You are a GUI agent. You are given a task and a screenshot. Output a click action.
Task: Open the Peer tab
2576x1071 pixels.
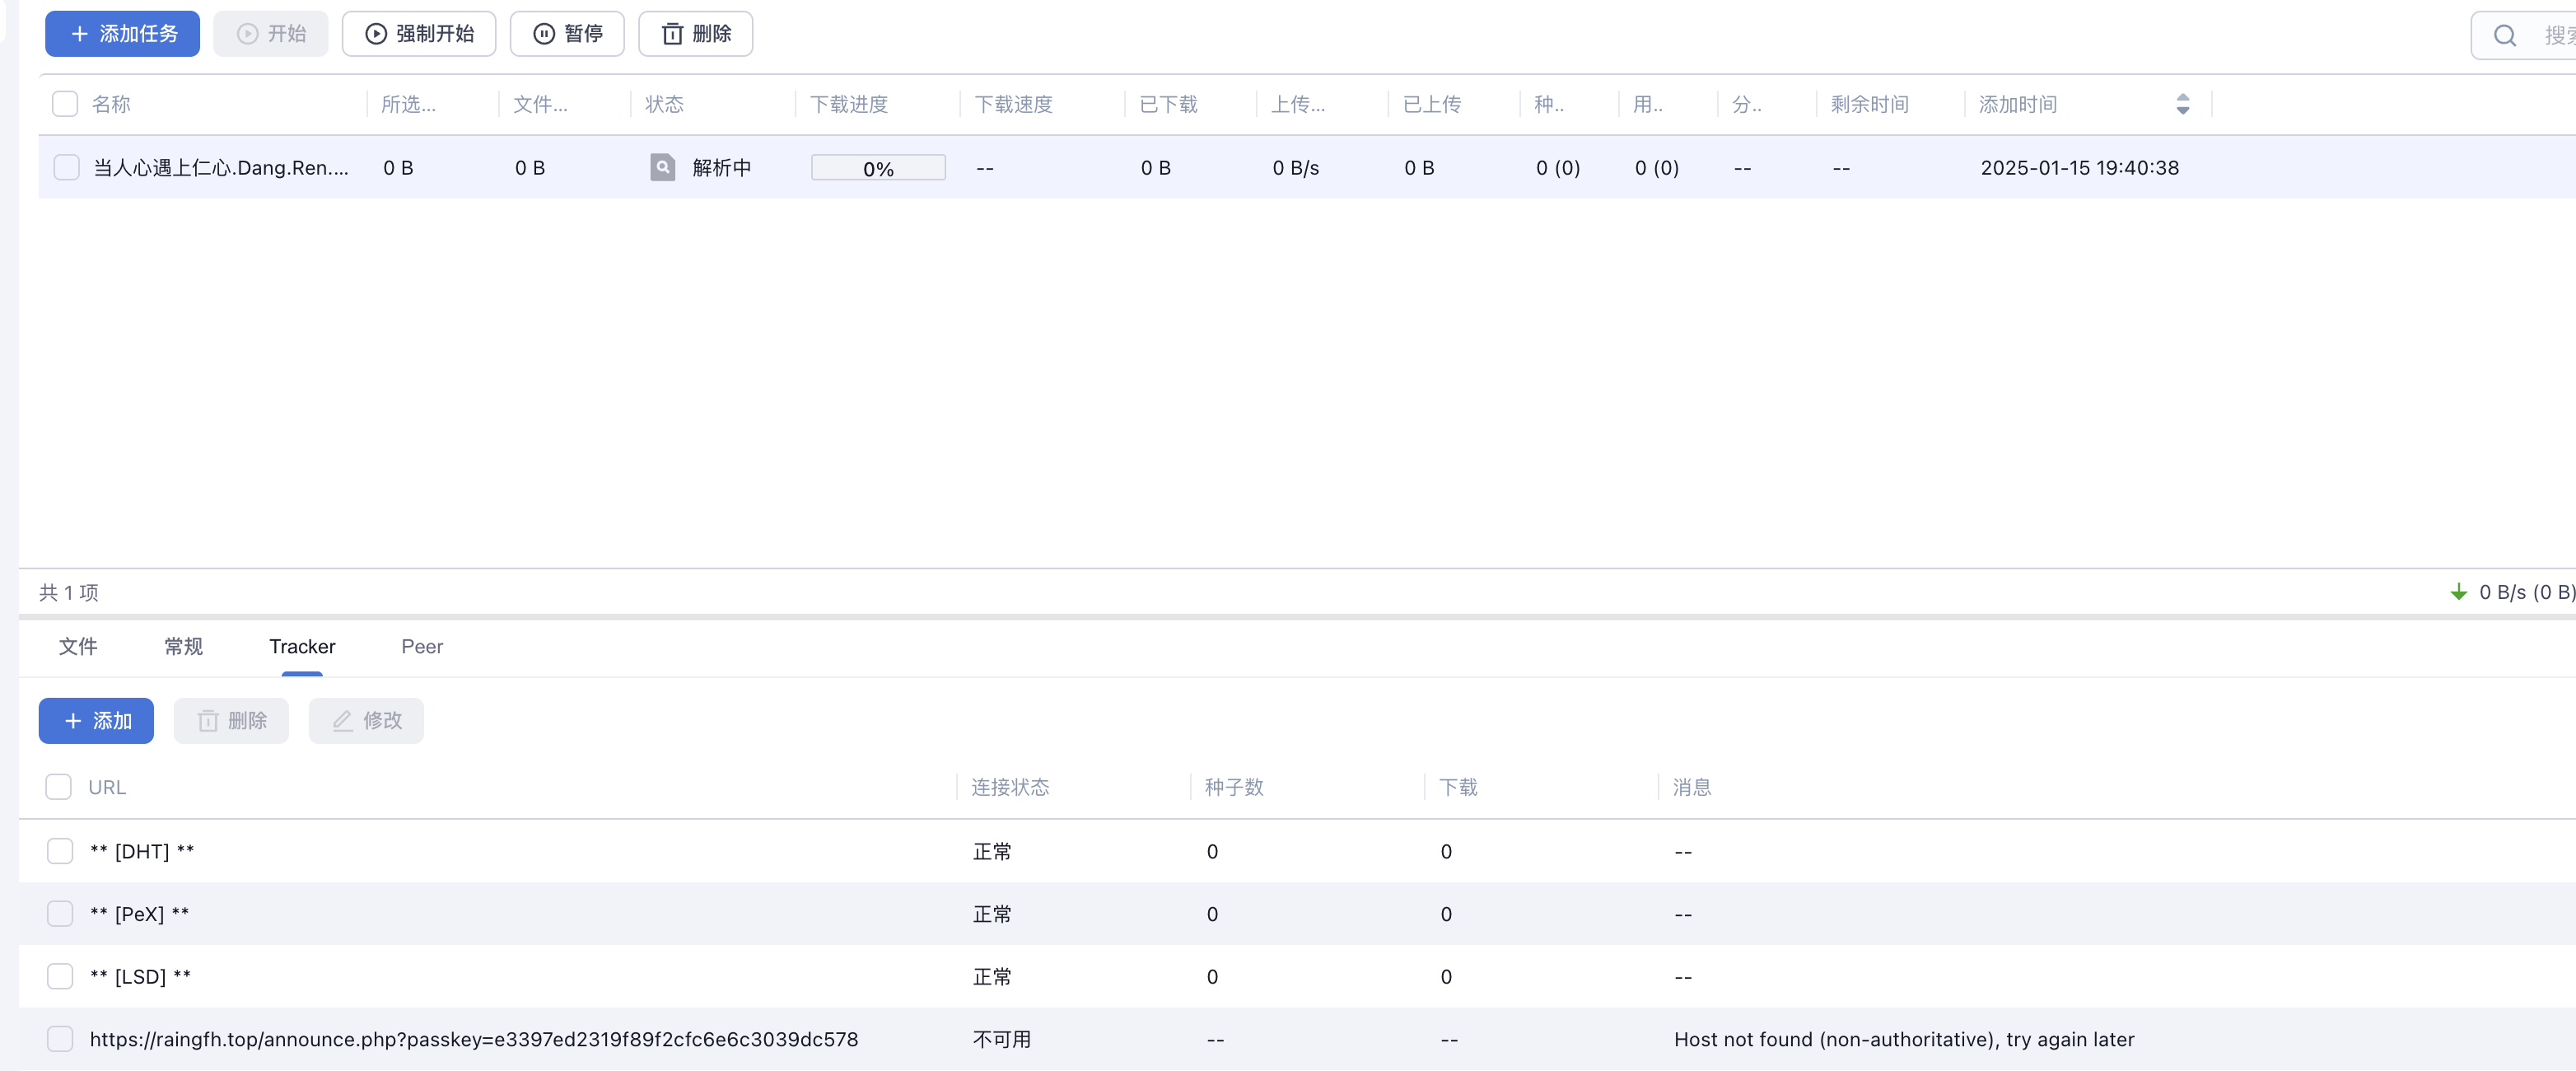pyautogui.click(x=422, y=647)
